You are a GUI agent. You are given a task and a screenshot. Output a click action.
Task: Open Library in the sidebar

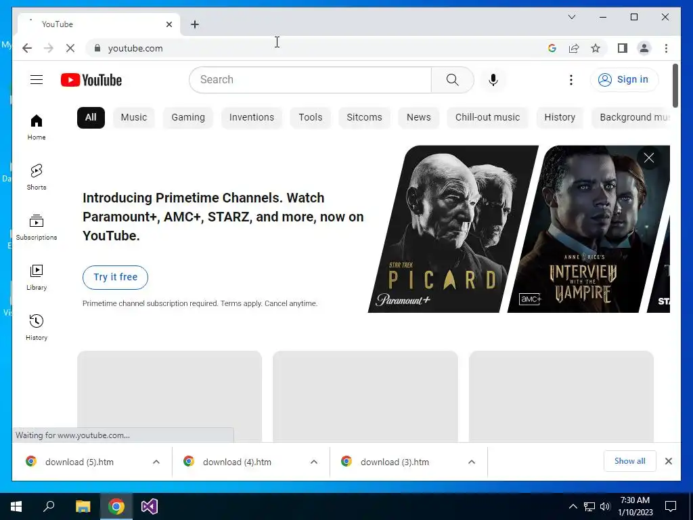point(37,277)
